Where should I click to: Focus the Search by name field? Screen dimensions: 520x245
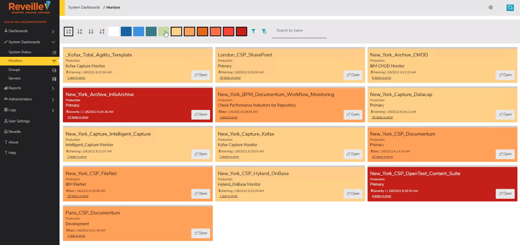click(299, 31)
